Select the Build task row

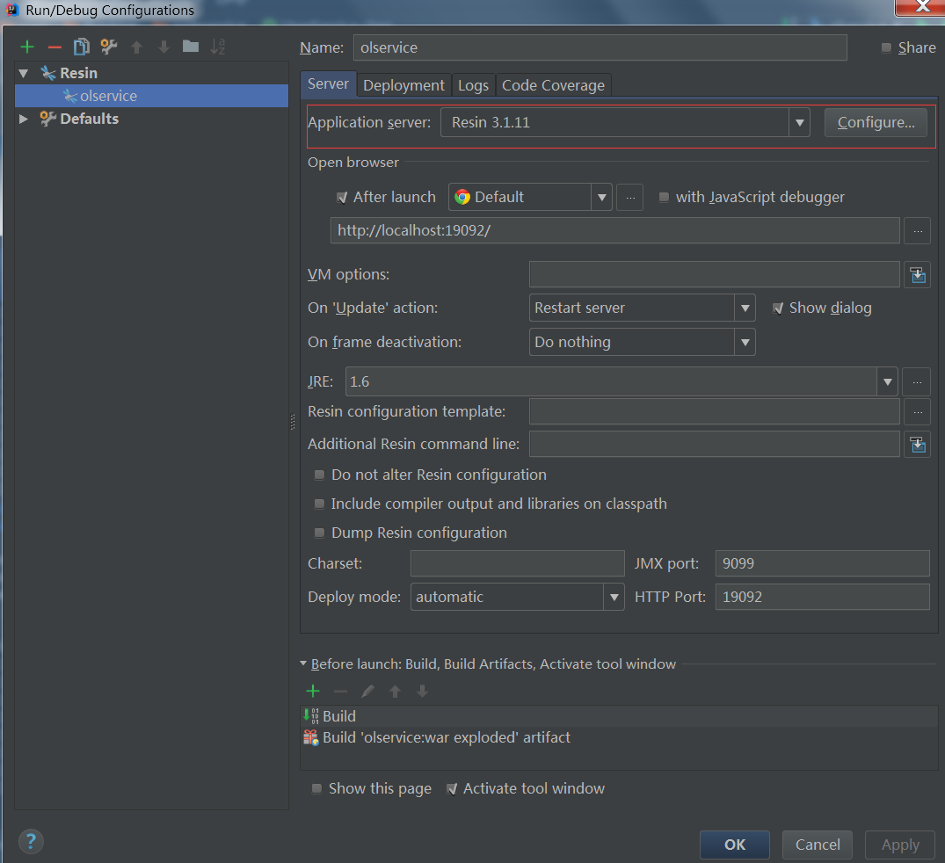pyautogui.click(x=619, y=716)
